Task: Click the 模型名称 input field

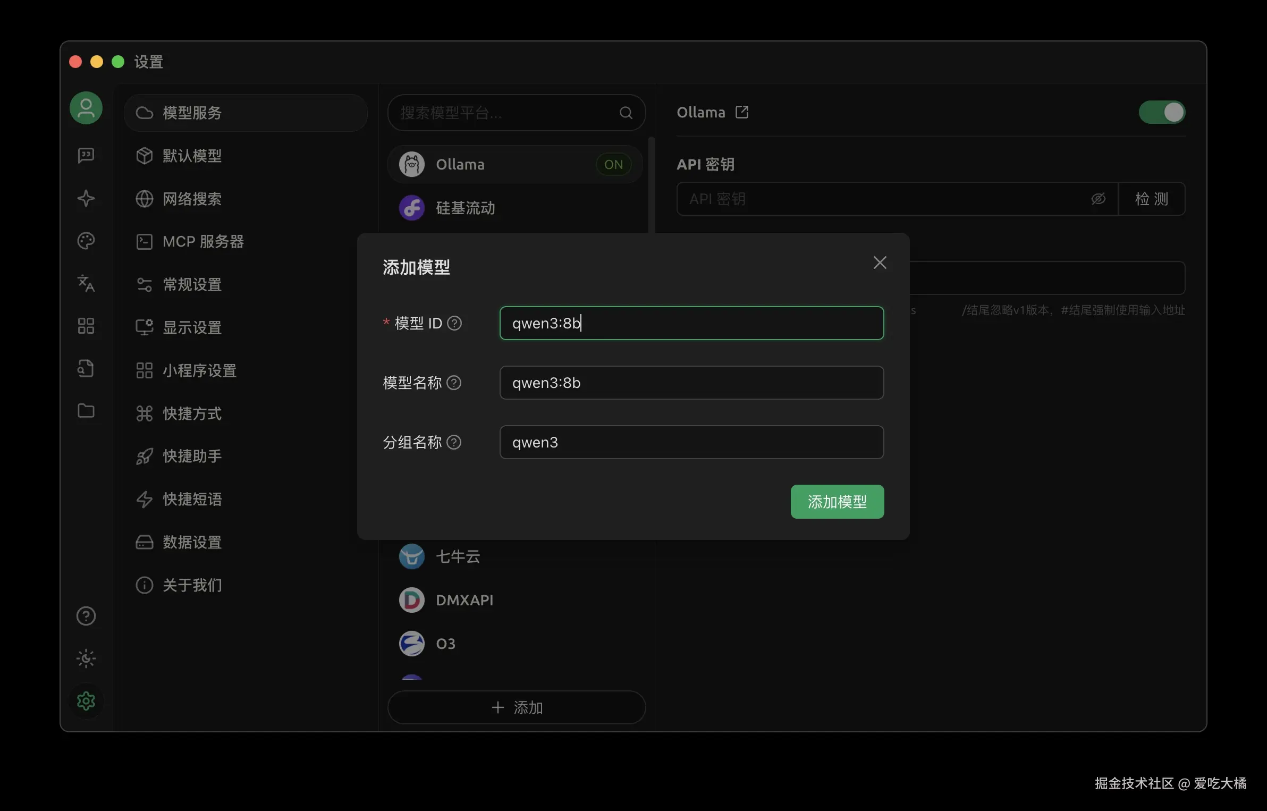Action: 691,383
